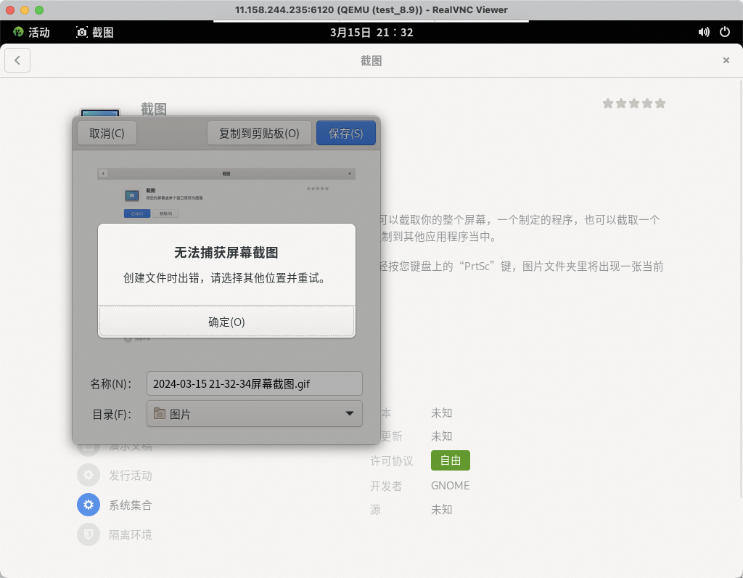Click the back arrow in header bar
The height and width of the screenshot is (578, 743).
17,60
